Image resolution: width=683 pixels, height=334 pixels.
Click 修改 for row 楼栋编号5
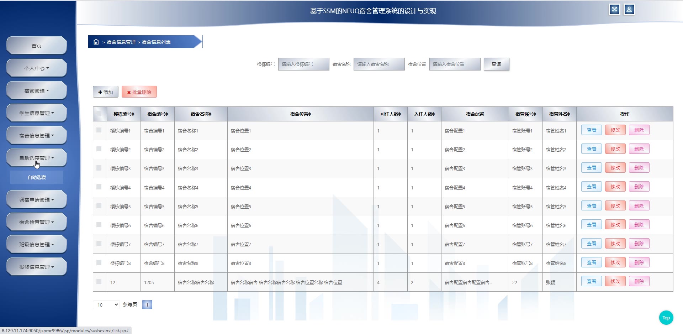coord(615,206)
